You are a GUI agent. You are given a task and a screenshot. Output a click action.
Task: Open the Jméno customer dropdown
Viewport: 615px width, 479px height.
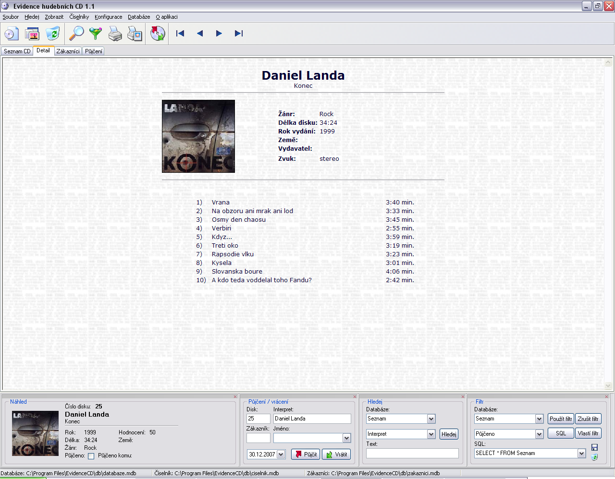pos(346,438)
